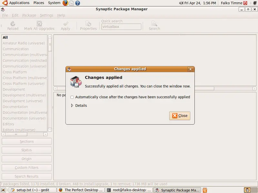Click the Apply checkmark icon
The width and height of the screenshot is (258, 193).
click(66, 23)
